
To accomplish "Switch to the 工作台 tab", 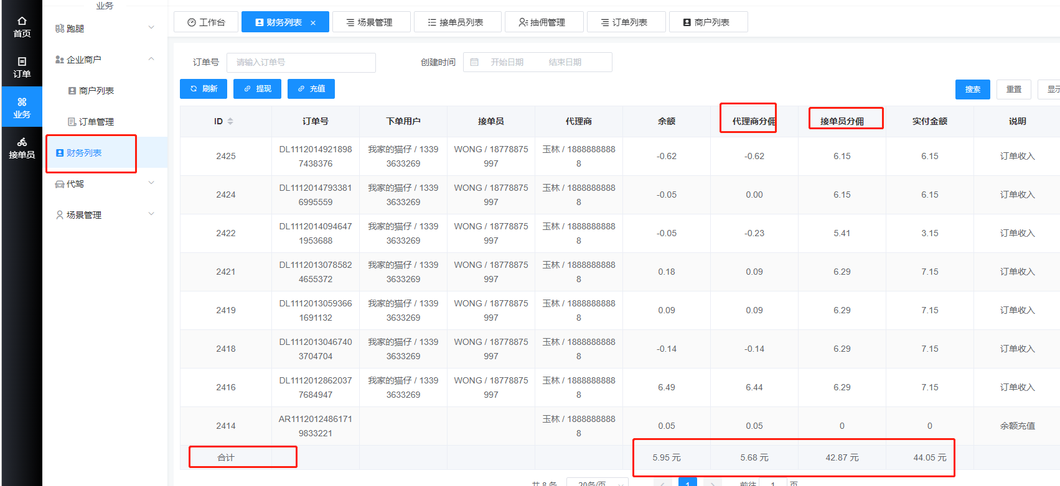I will [205, 22].
